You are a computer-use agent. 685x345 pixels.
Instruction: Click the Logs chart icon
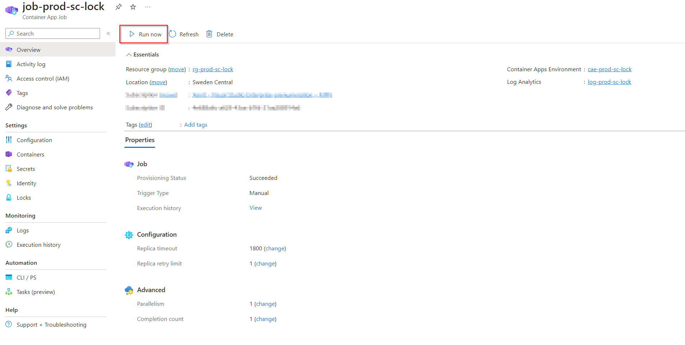[9, 230]
